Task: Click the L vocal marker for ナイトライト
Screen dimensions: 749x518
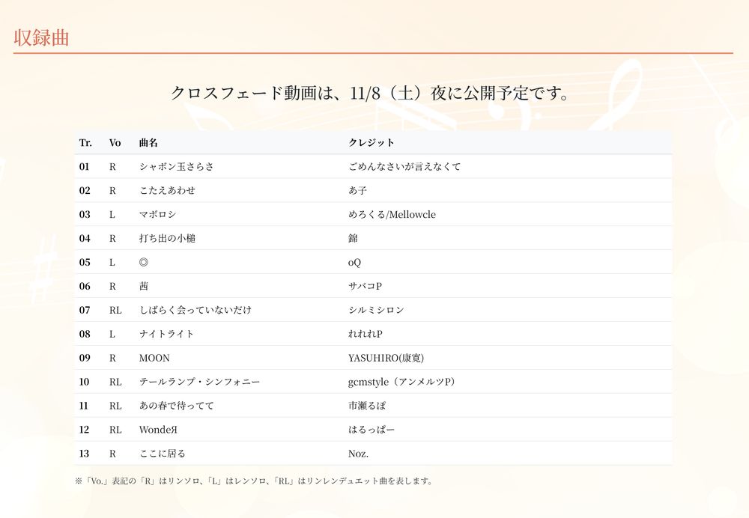Action: tap(112, 334)
